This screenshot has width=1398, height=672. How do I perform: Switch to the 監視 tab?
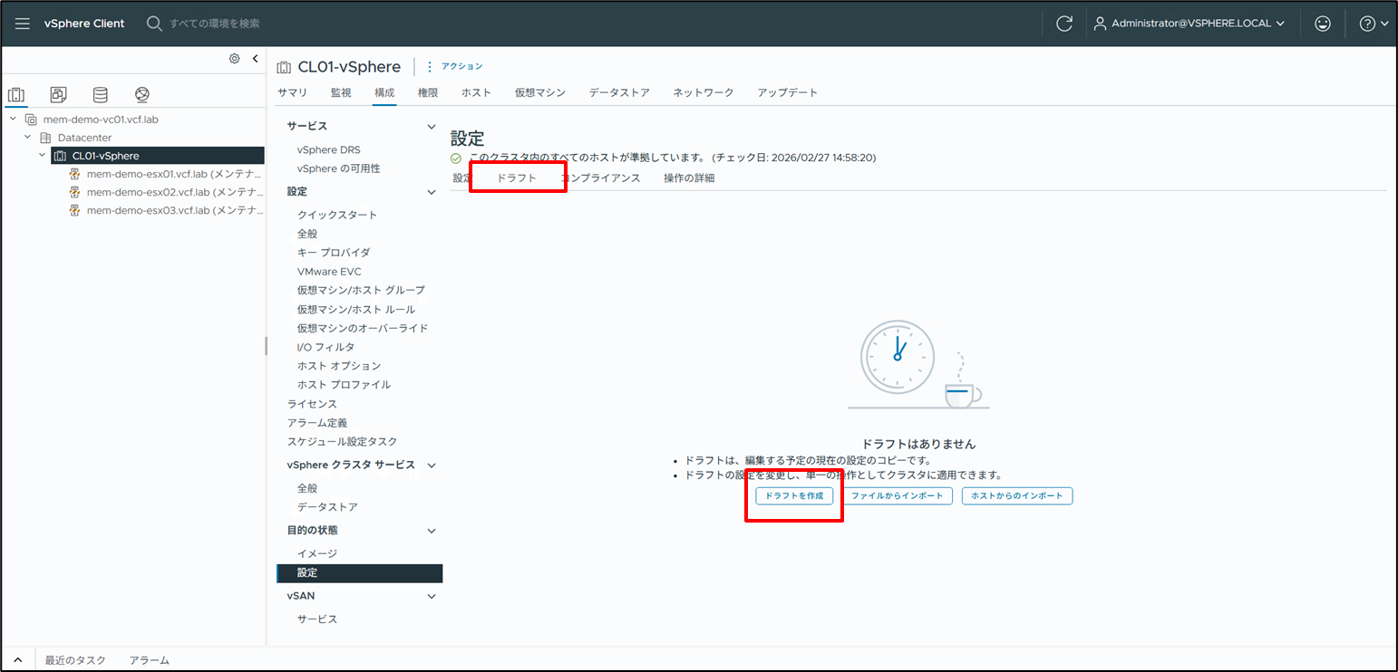tap(340, 91)
